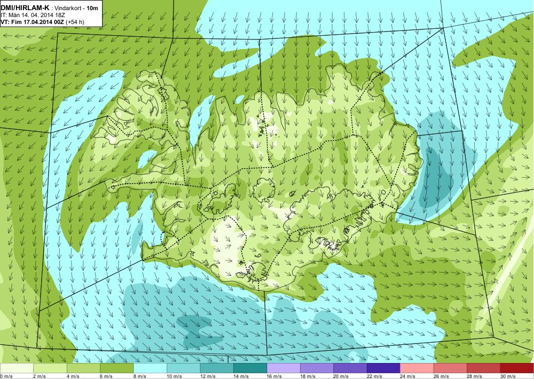Select the "30 m/s" legend label
The height and width of the screenshot is (379, 534).
508,376
